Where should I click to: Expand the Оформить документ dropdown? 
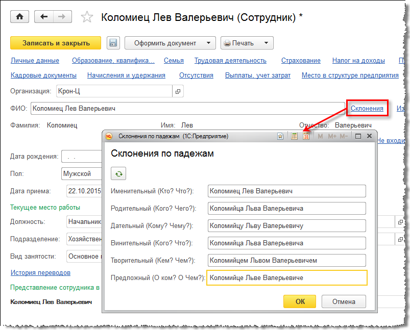(170, 43)
